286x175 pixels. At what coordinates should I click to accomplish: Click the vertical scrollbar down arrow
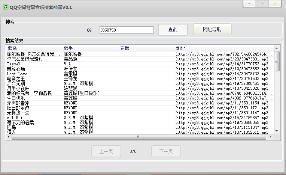277,131
